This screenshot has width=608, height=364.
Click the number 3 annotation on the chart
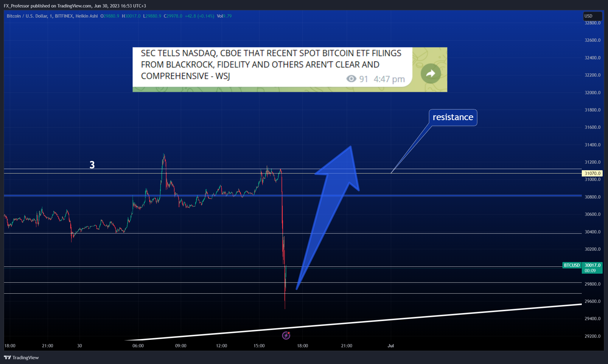click(92, 165)
